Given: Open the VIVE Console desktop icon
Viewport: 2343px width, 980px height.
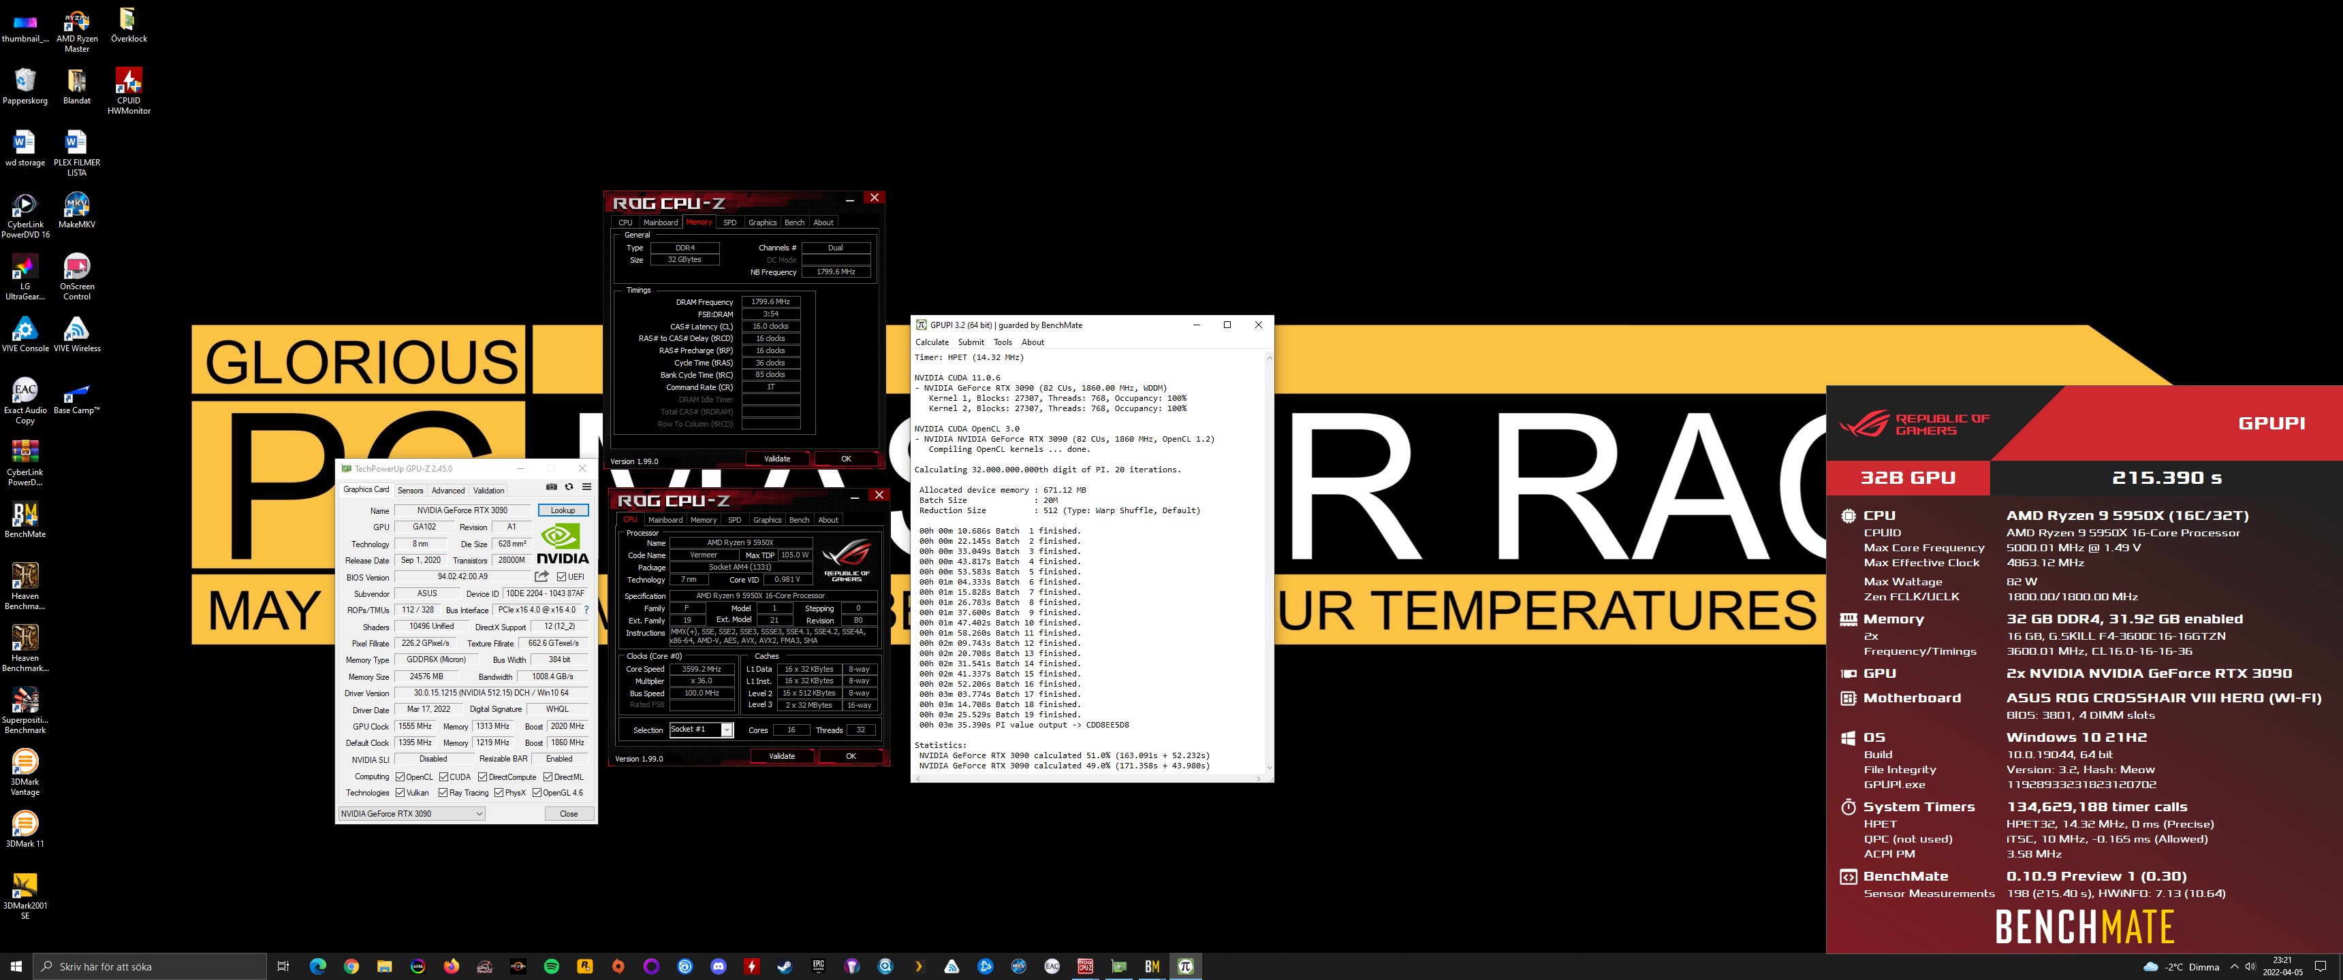Looking at the screenshot, I should (25, 335).
